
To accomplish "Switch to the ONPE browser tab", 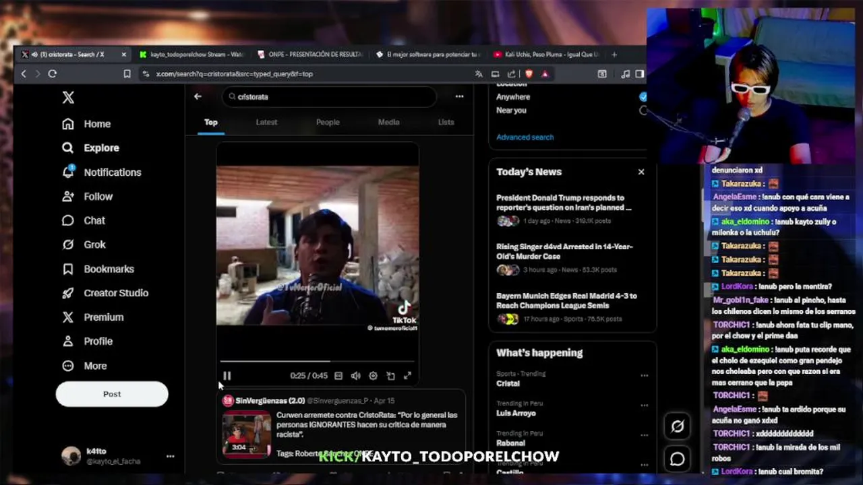I will click(x=309, y=54).
